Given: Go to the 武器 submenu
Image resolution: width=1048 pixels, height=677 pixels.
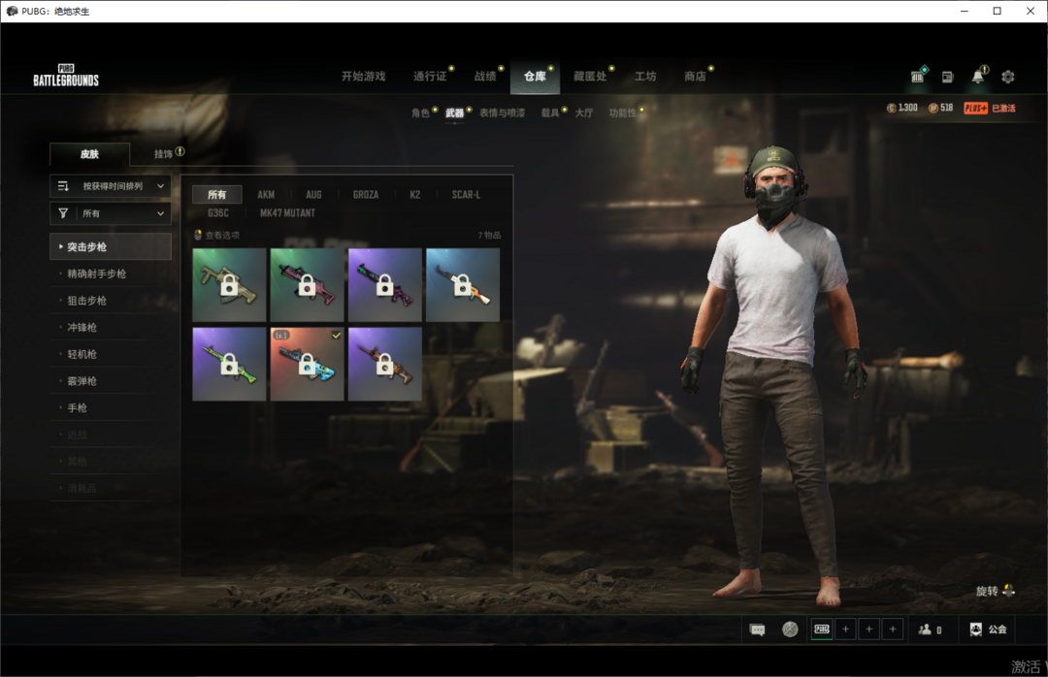Looking at the screenshot, I should point(454,113).
